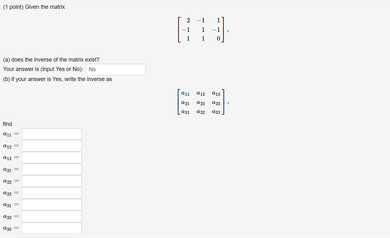Image resolution: width=390 pixels, height=238 pixels.
Task: Place cursor in the last matrix answer box
Action: [x=51, y=228]
